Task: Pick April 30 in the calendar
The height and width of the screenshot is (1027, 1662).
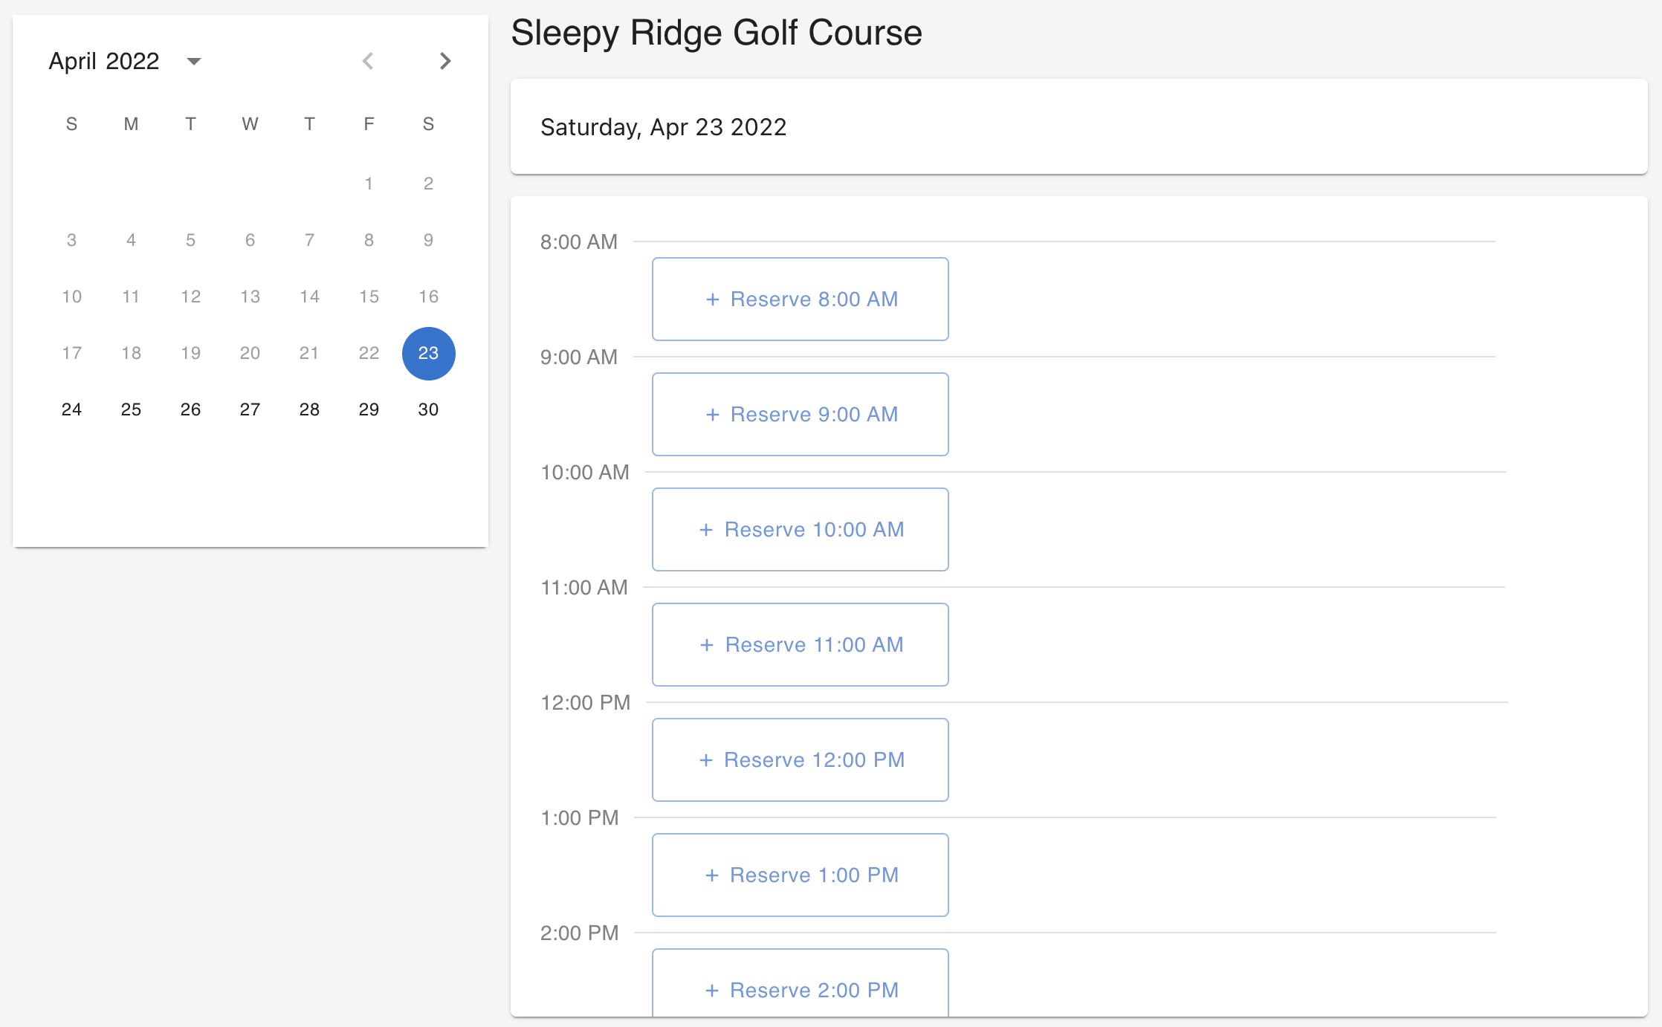Action: [x=428, y=409]
